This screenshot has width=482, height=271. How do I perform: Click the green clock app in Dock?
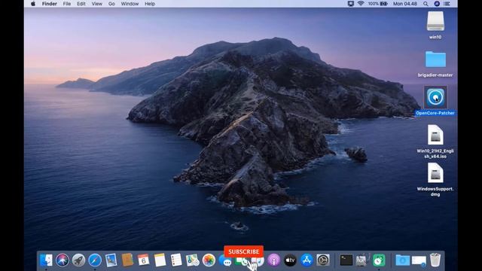click(379, 260)
